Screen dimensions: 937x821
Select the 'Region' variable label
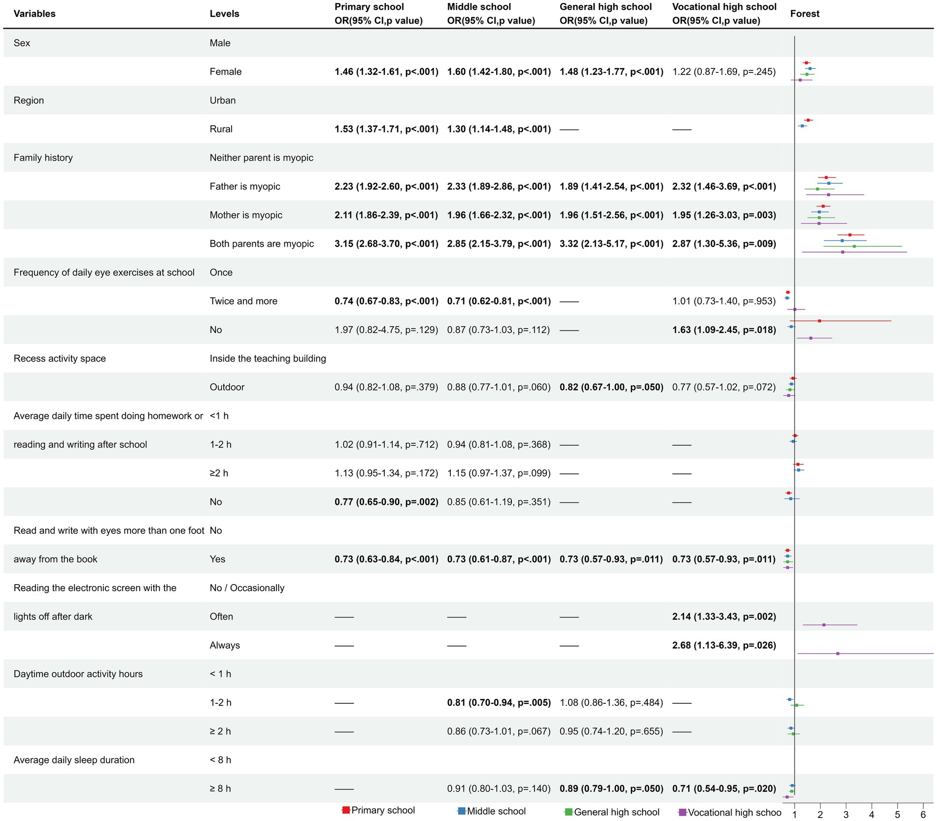click(29, 100)
